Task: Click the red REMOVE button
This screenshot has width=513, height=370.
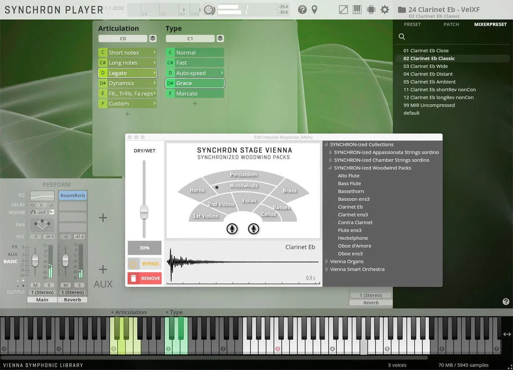Action: coord(144,278)
